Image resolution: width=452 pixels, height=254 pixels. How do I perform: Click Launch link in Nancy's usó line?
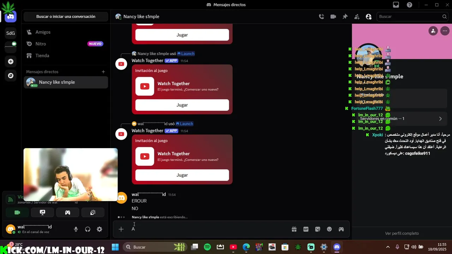(186, 54)
